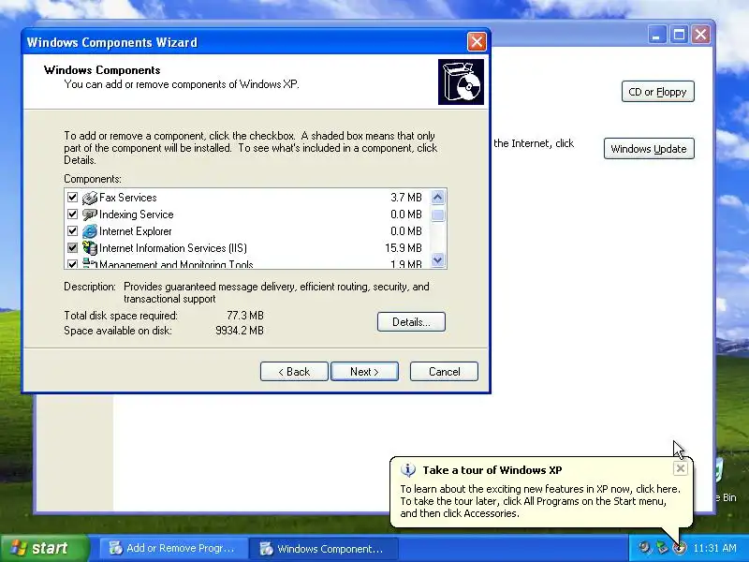Select Management and Monitoring Tools row text

click(x=176, y=264)
